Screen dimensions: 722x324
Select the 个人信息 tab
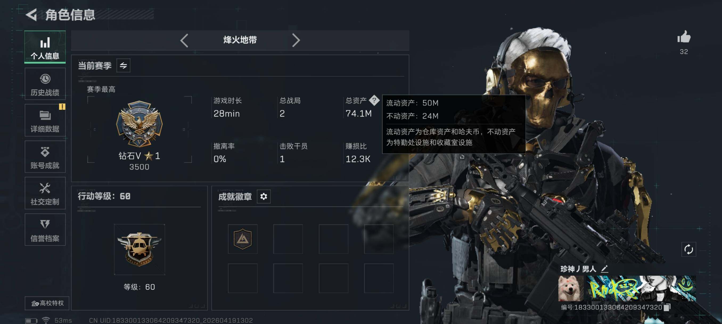pyautogui.click(x=45, y=47)
